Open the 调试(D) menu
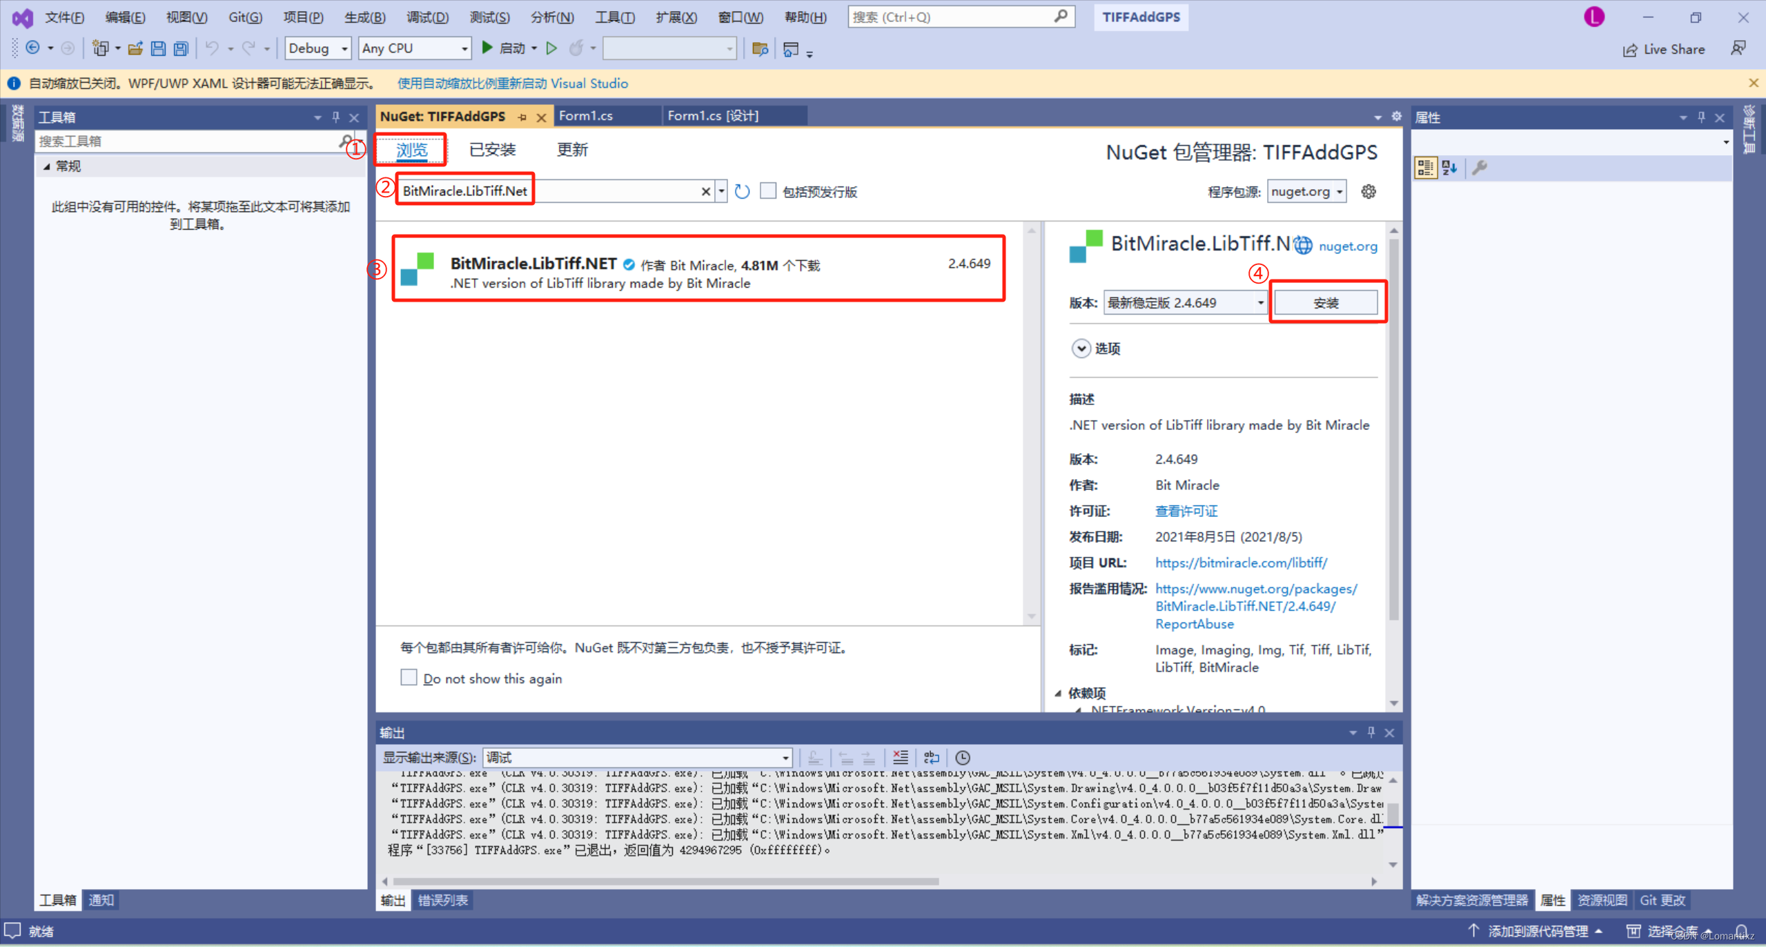 [428, 17]
